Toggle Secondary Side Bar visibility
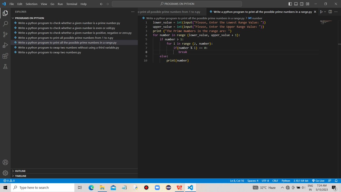341x192 pixels. coord(302,4)
